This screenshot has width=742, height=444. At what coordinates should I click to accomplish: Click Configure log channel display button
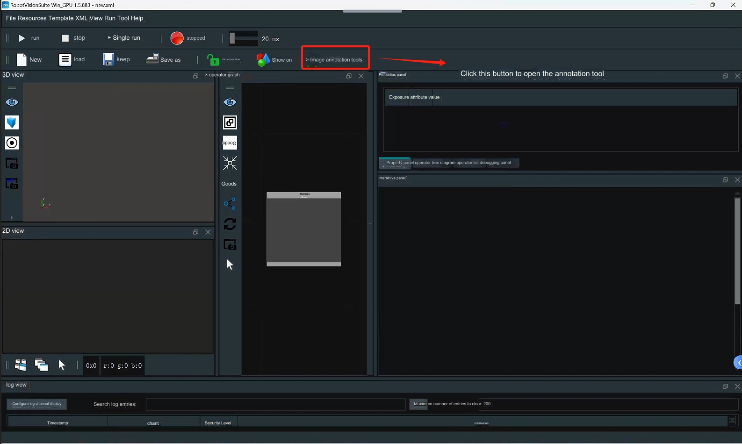coord(37,404)
